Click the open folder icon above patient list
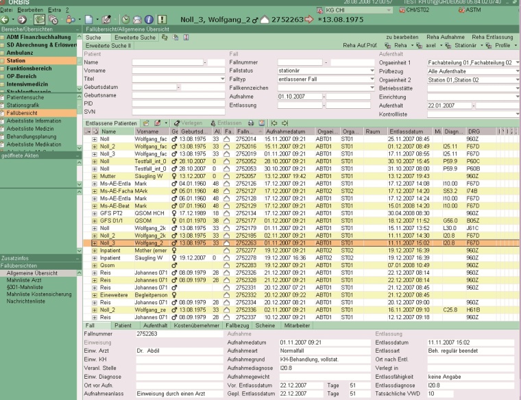 click(x=147, y=121)
